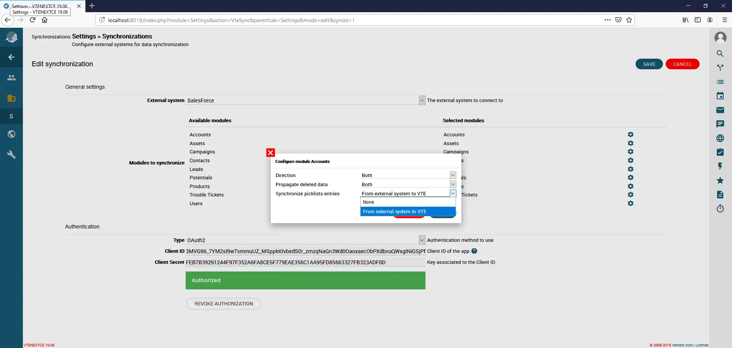Open the document icon in right sidebar

(x=720, y=195)
